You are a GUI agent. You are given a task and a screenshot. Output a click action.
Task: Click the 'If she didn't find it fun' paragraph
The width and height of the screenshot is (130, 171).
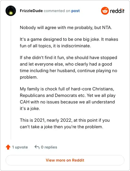point(69,67)
